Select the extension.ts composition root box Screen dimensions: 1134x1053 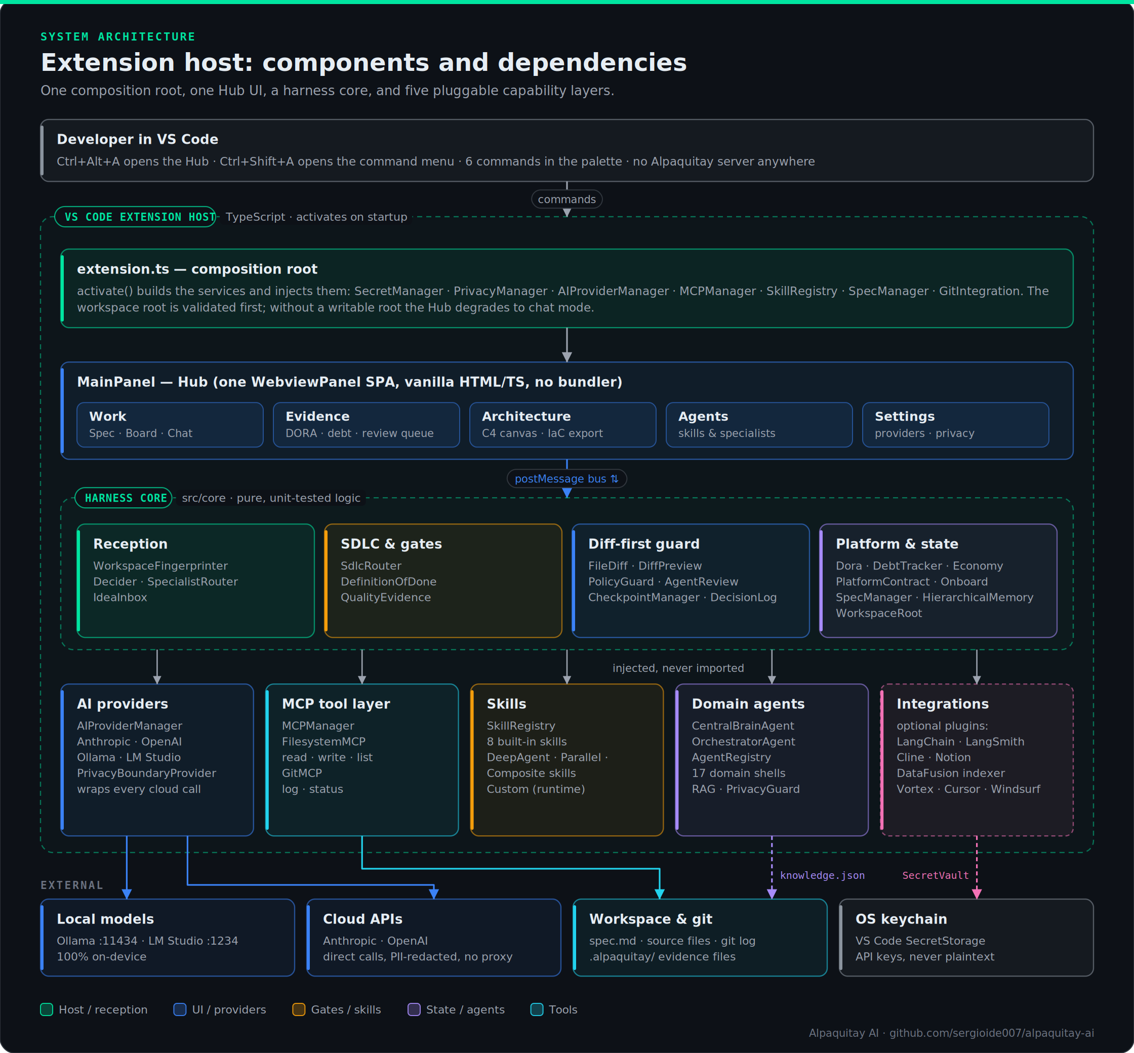pos(567,289)
